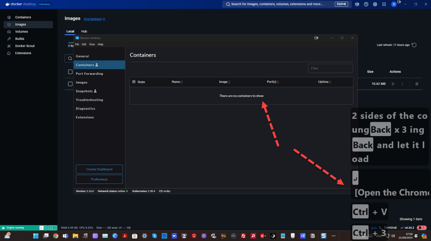Open Docker notifications bell badge
The width and height of the screenshot is (431, 241).
(x=422, y=228)
